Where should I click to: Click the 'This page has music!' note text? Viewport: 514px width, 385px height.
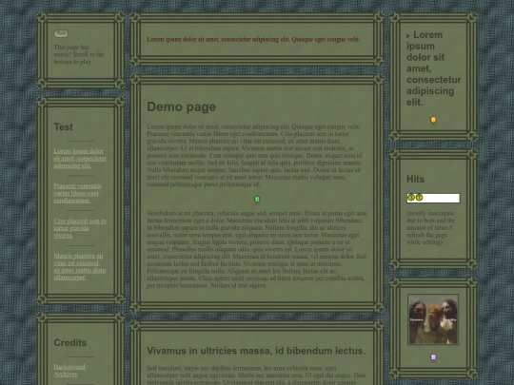tap(79, 54)
